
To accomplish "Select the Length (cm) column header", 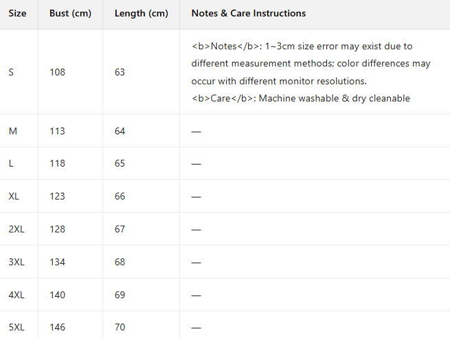I will point(139,14).
